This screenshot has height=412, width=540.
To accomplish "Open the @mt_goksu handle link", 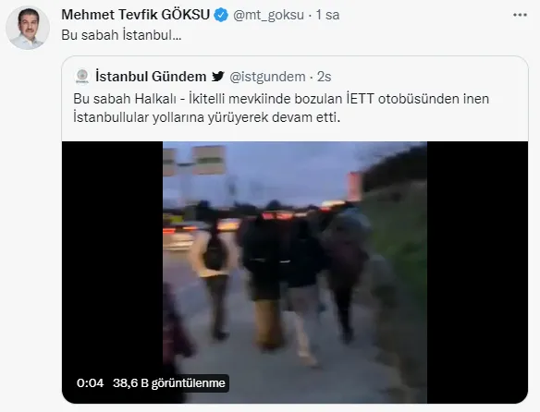I will 268,15.
